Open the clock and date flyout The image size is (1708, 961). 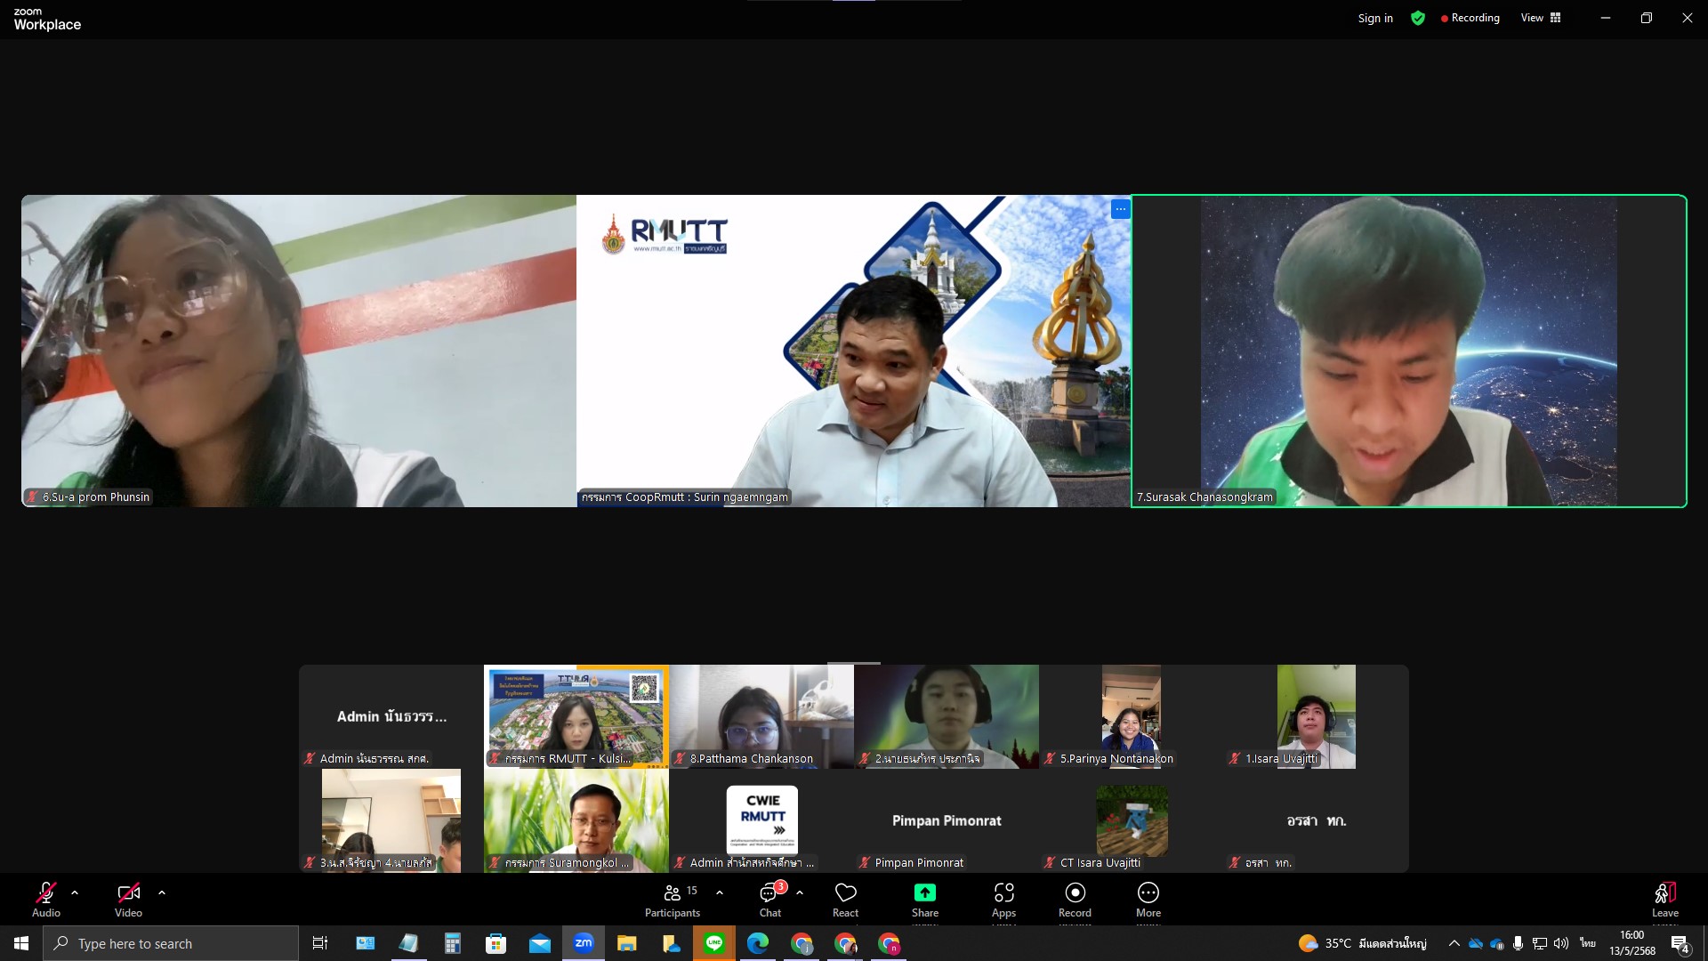[1632, 943]
